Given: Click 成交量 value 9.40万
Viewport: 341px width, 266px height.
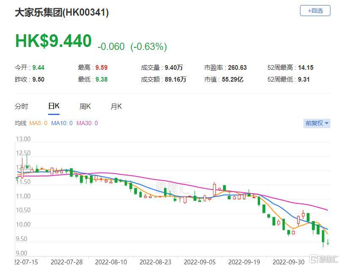Looking at the screenshot, I should [174, 68].
